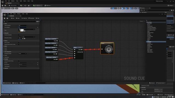Click Save icon in Sound Cue editor toolbar
The width and height of the screenshot is (175, 98).
pos(4,18)
